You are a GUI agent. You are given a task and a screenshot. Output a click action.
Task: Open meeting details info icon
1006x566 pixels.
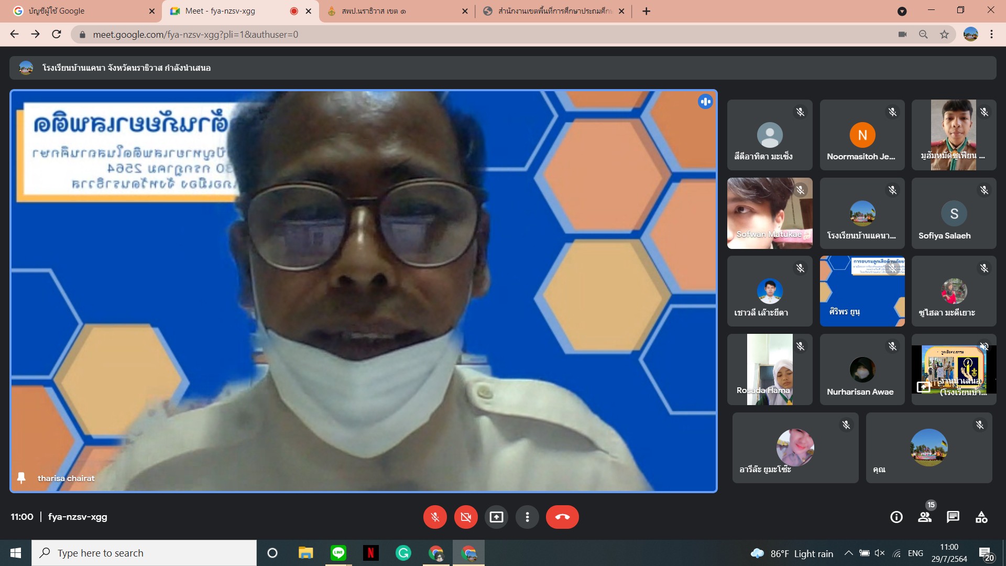pos(896,517)
